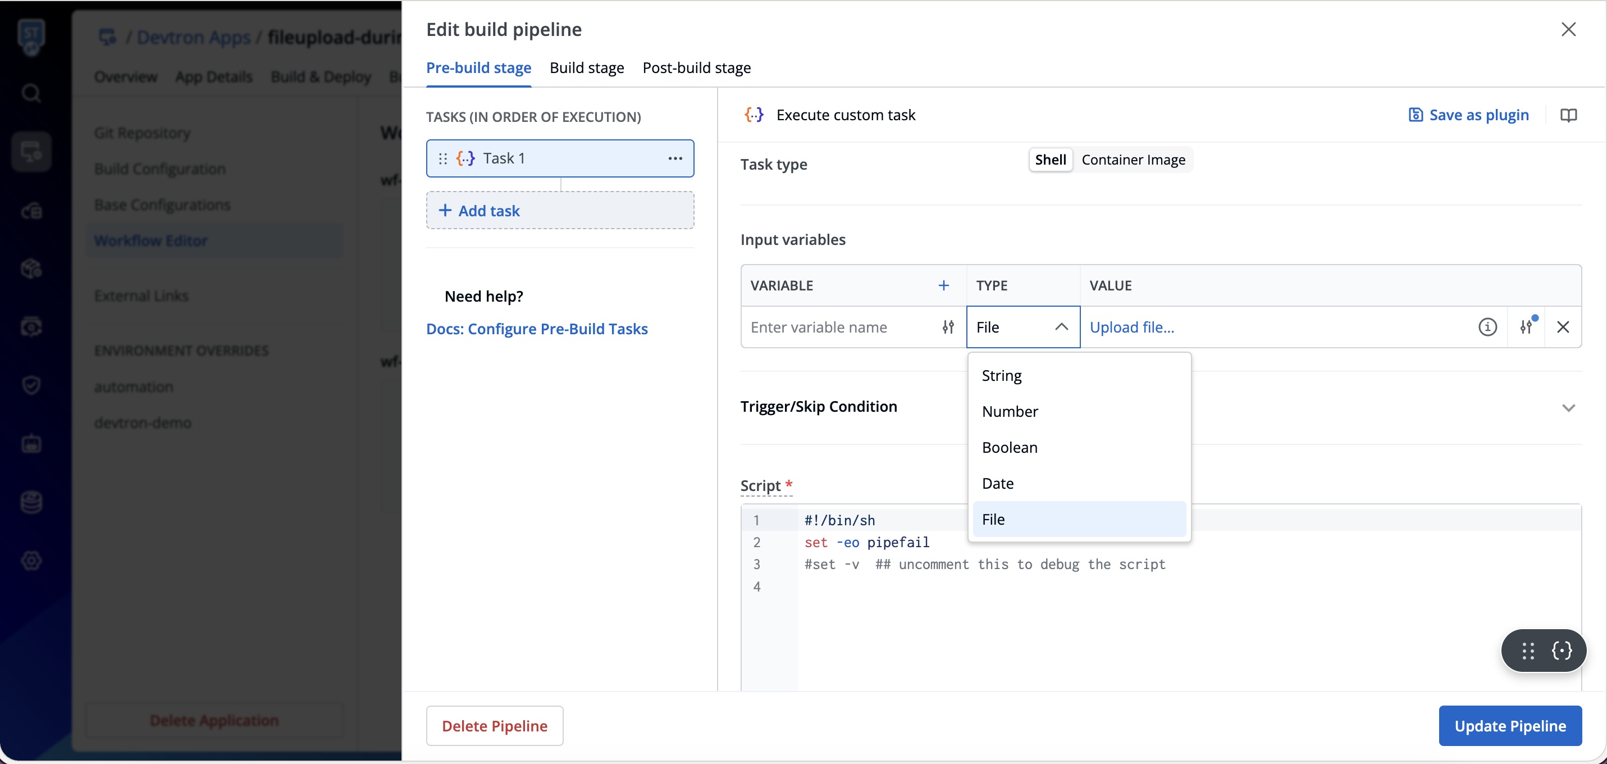Open variable name settings sliders icon
1607x764 pixels.
(x=948, y=327)
